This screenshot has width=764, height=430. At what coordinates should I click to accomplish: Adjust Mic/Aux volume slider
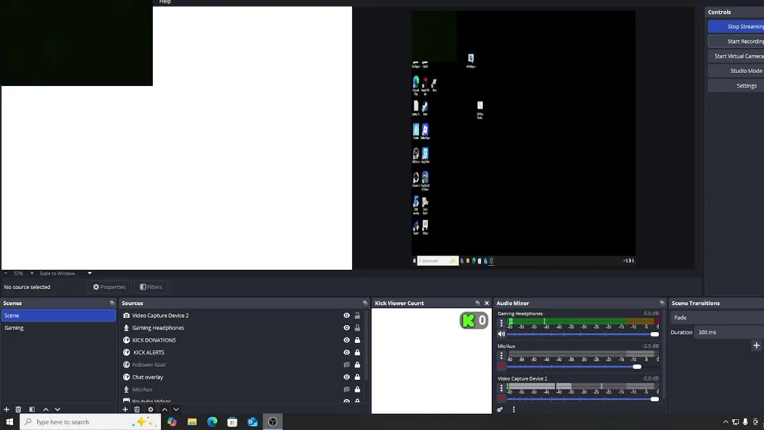pos(583,367)
